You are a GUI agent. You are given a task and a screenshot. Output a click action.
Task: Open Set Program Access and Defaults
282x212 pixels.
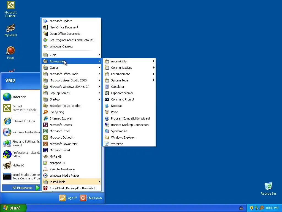click(71, 40)
